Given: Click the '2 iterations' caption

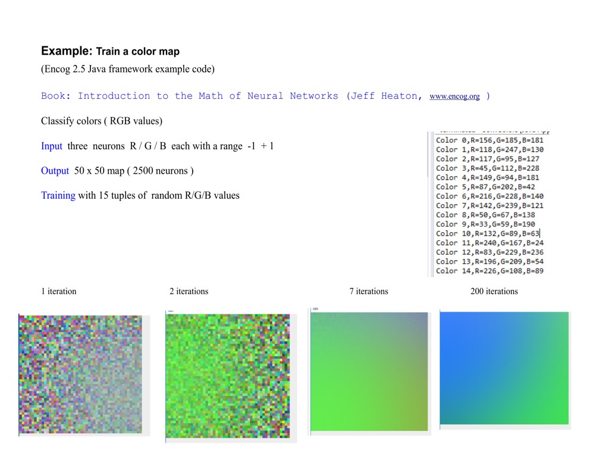Looking at the screenshot, I should coord(189,292).
